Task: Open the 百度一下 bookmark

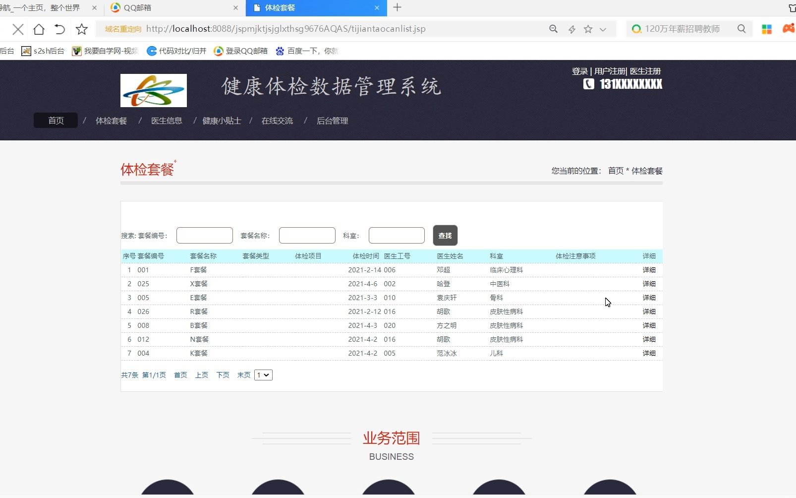Action: [x=306, y=51]
